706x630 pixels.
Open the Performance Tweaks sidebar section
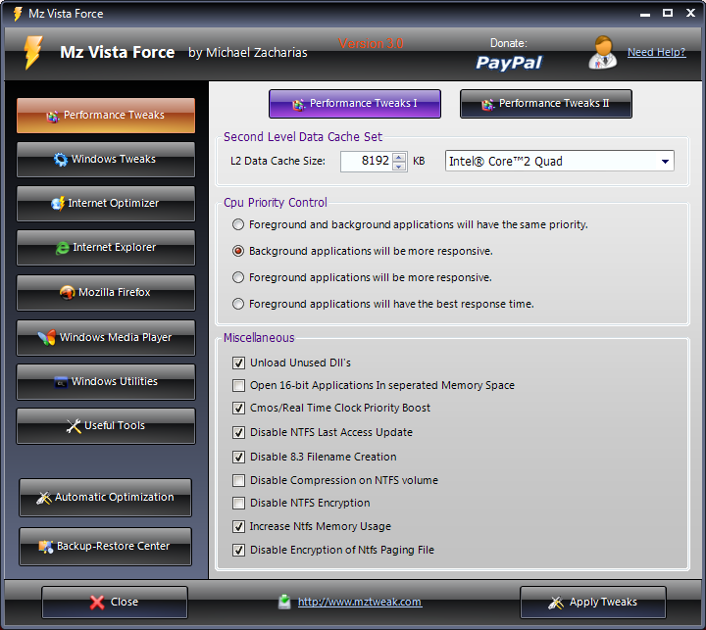[106, 116]
